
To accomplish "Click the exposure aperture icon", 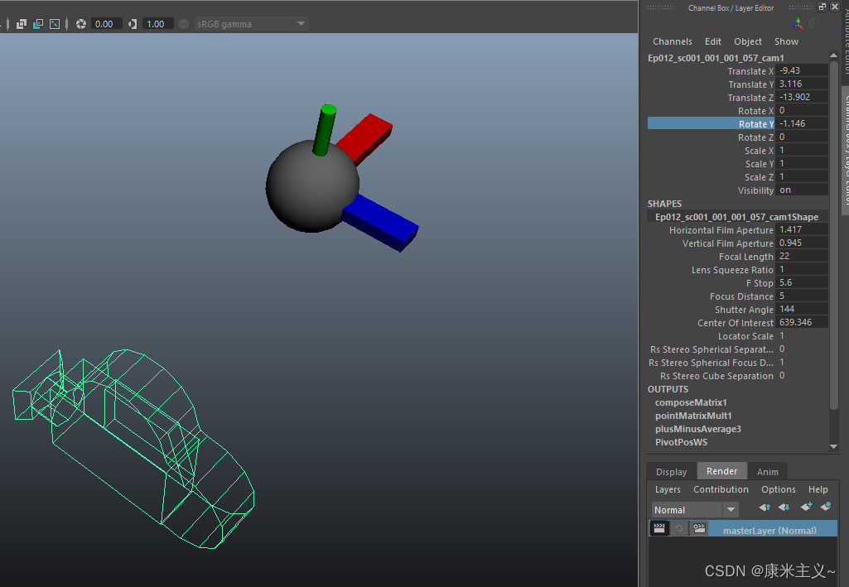I will (x=81, y=24).
